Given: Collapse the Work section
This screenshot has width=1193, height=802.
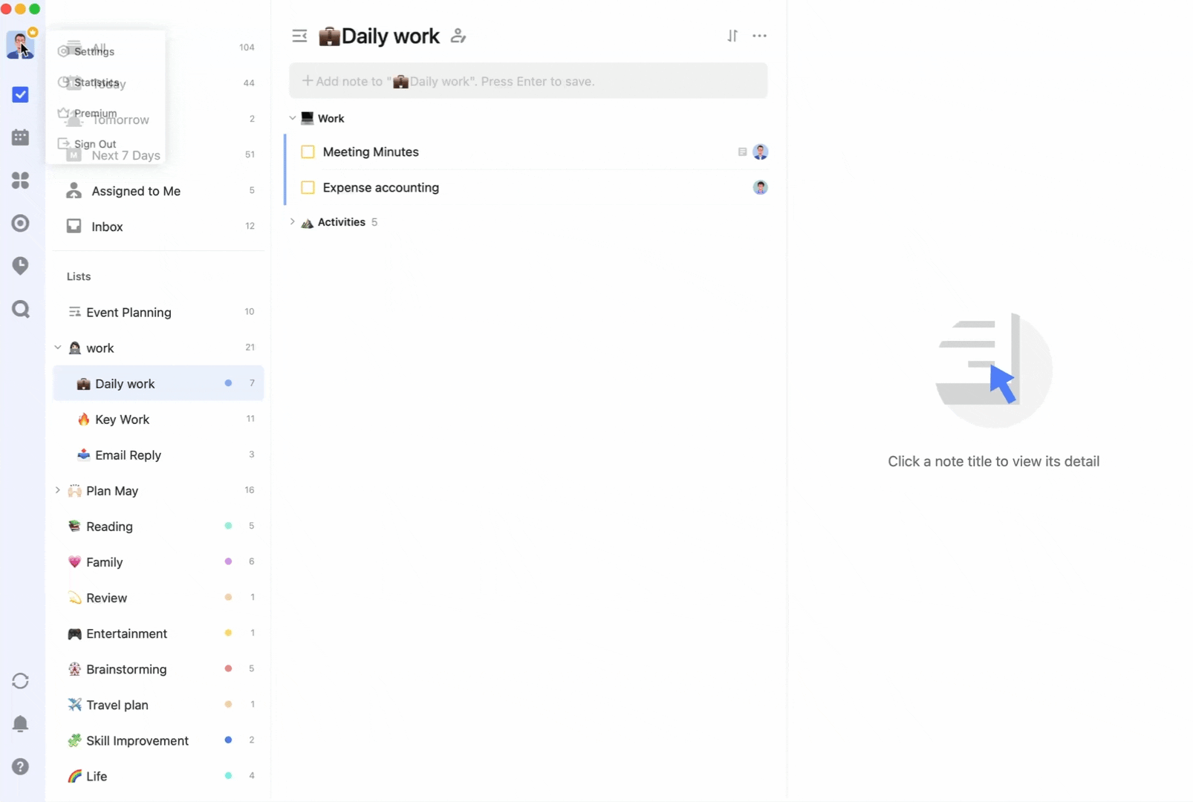Looking at the screenshot, I should click(x=291, y=118).
